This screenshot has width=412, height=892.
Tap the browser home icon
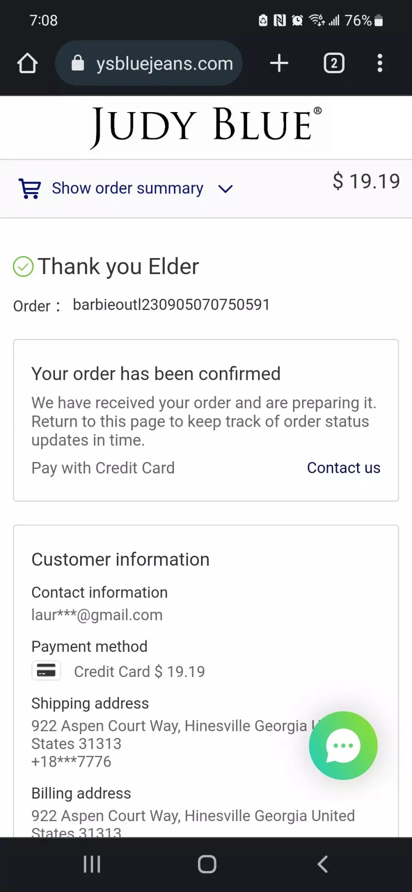coord(27,63)
